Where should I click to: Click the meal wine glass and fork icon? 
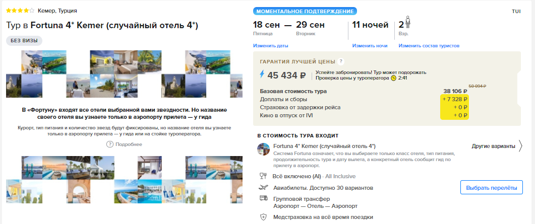click(x=263, y=176)
